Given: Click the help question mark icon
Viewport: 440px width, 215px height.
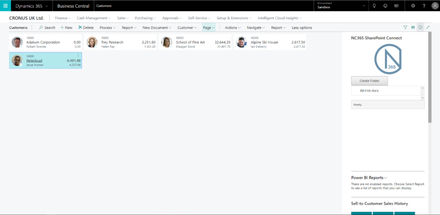Looking at the screenshot, I should pyautogui.click(x=424, y=6).
